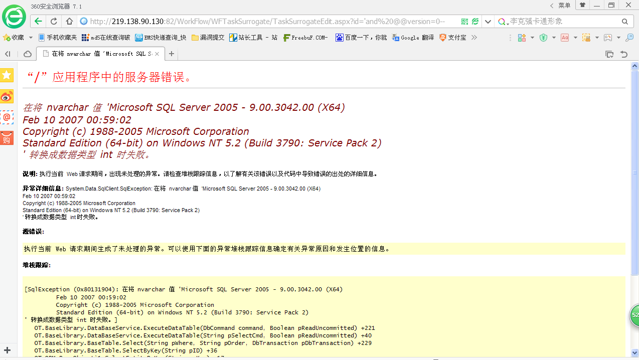Screen dimensions: 639x360
Task: Reload the page with the refresh button
Action: (x=54, y=22)
